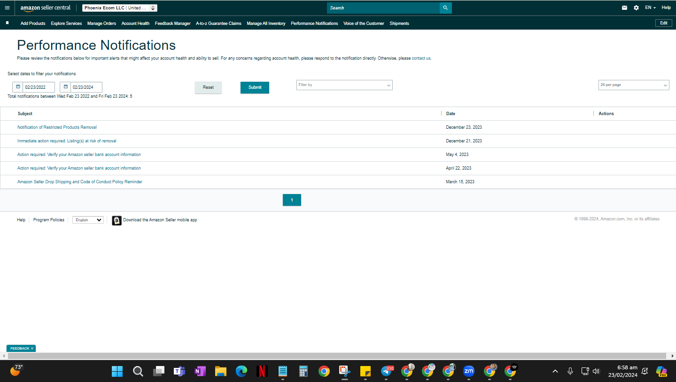The height and width of the screenshot is (382, 676).
Task: Open File Explorer from the taskbar
Action: (221, 371)
